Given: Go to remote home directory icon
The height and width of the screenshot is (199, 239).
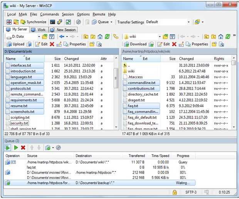Looking at the screenshot, I should pyautogui.click(x=220, y=37).
